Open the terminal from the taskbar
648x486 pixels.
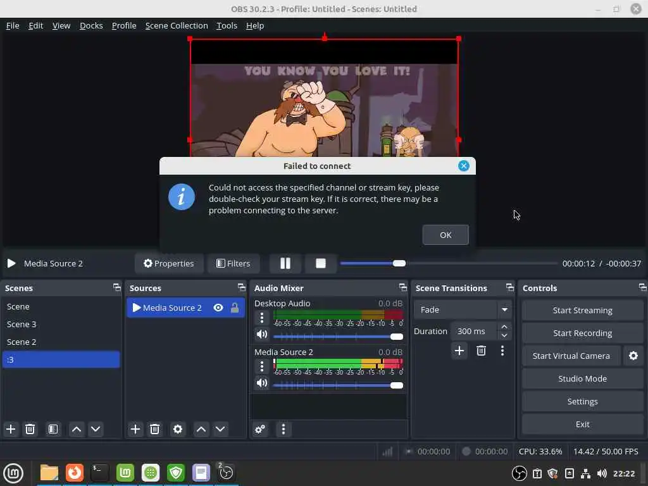99,473
